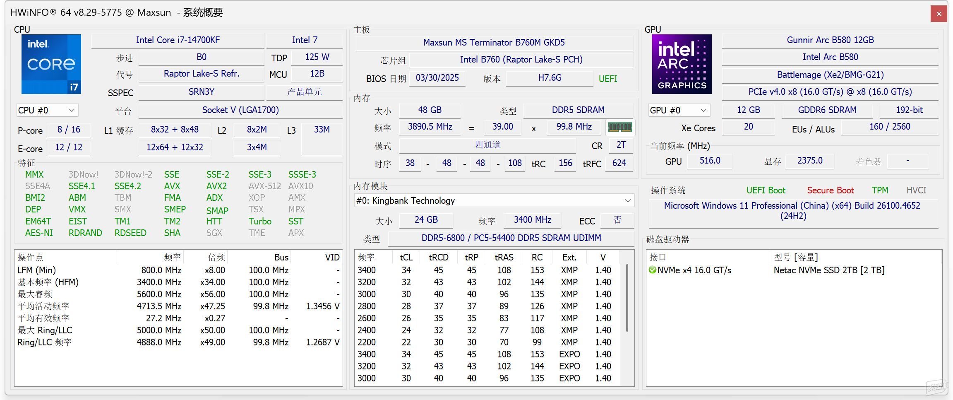This screenshot has width=953, height=400.
Task: Click the 192-bit bus width value
Action: point(909,110)
